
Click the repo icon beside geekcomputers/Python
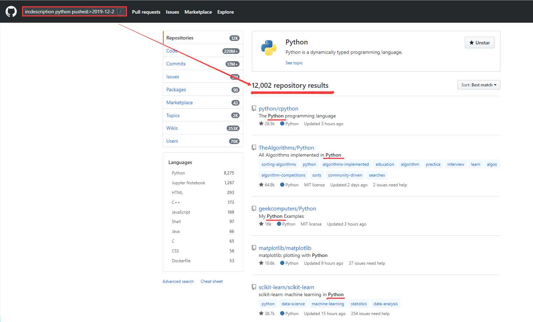pyautogui.click(x=254, y=208)
